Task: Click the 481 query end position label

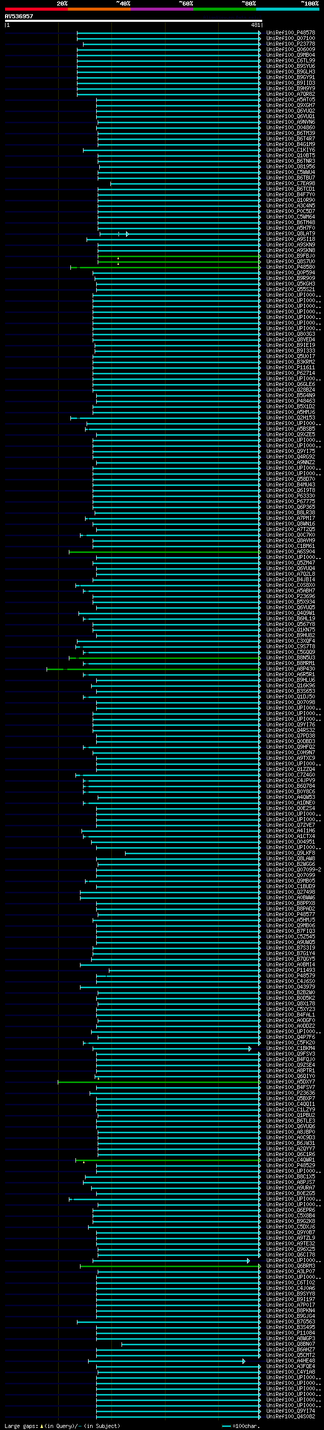Action: pyautogui.click(x=256, y=25)
